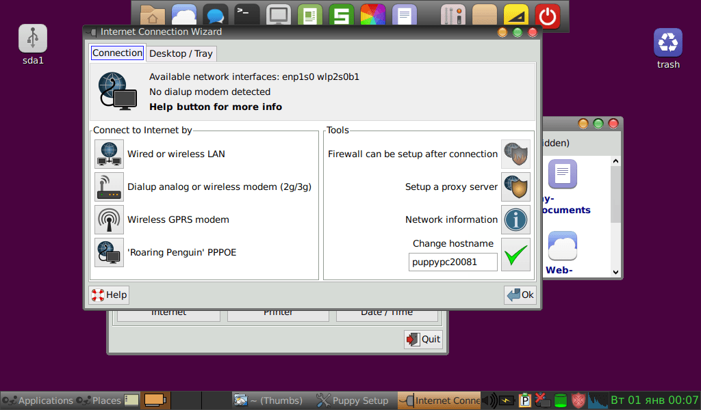The height and width of the screenshot is (410, 701).
Task: Open the Places menu in the taskbar
Action: tap(99, 400)
